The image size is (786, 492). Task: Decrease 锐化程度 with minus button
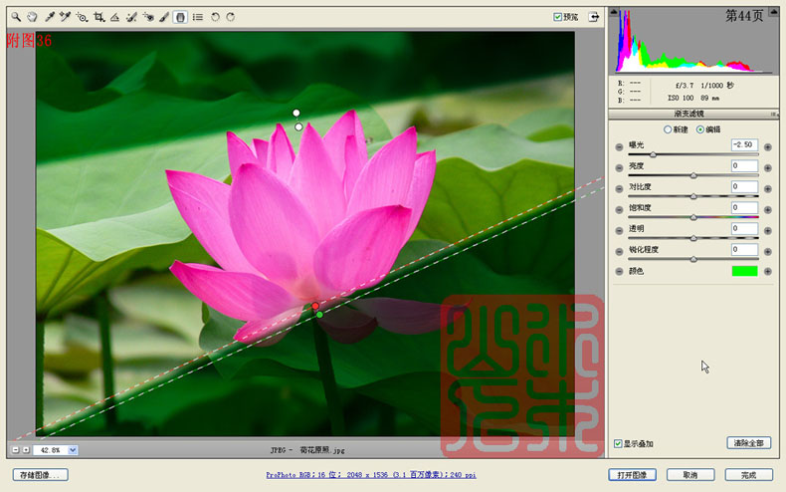coord(619,252)
